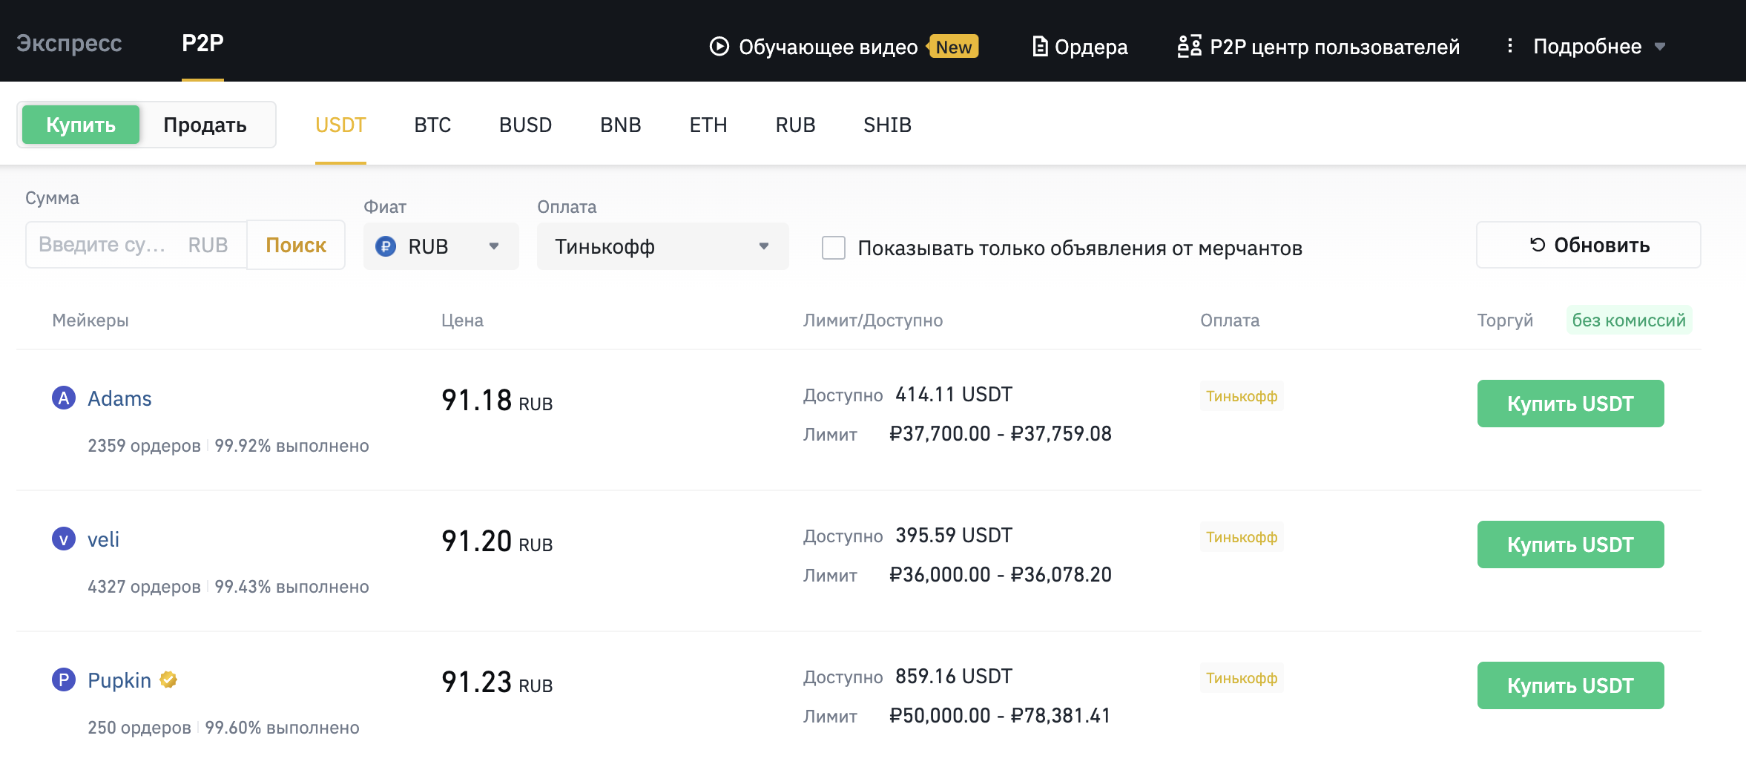Click the P2P user center people icon

click(x=1189, y=47)
